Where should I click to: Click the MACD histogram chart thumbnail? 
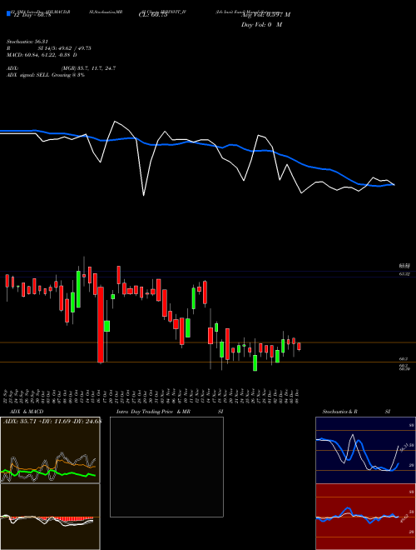[x=50, y=517]
